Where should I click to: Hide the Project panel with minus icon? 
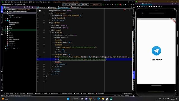click(x=35, y=7)
